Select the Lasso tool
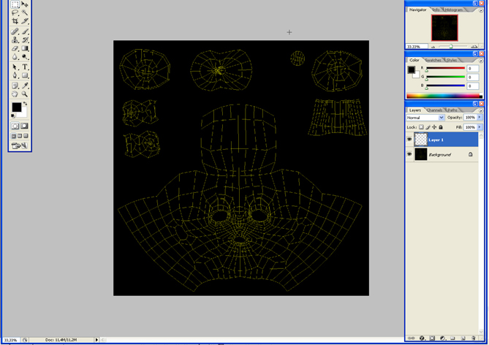Image resolution: width=489 pixels, height=345 pixels. tap(15, 12)
